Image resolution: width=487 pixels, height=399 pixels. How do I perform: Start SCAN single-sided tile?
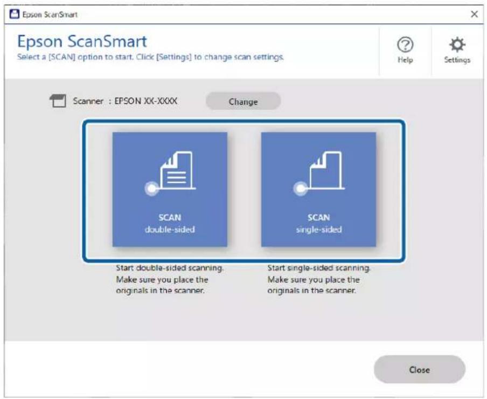pos(318,190)
